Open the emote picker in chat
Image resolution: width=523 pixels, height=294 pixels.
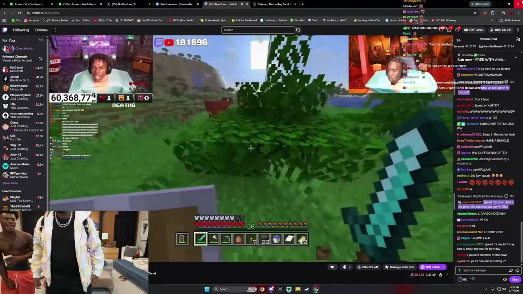517,270
